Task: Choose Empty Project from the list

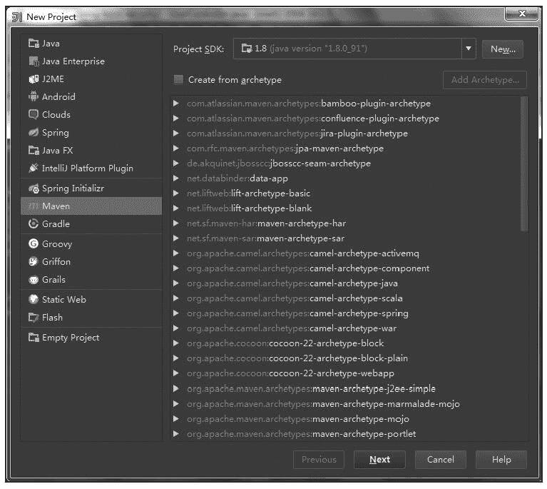Action: (71, 338)
